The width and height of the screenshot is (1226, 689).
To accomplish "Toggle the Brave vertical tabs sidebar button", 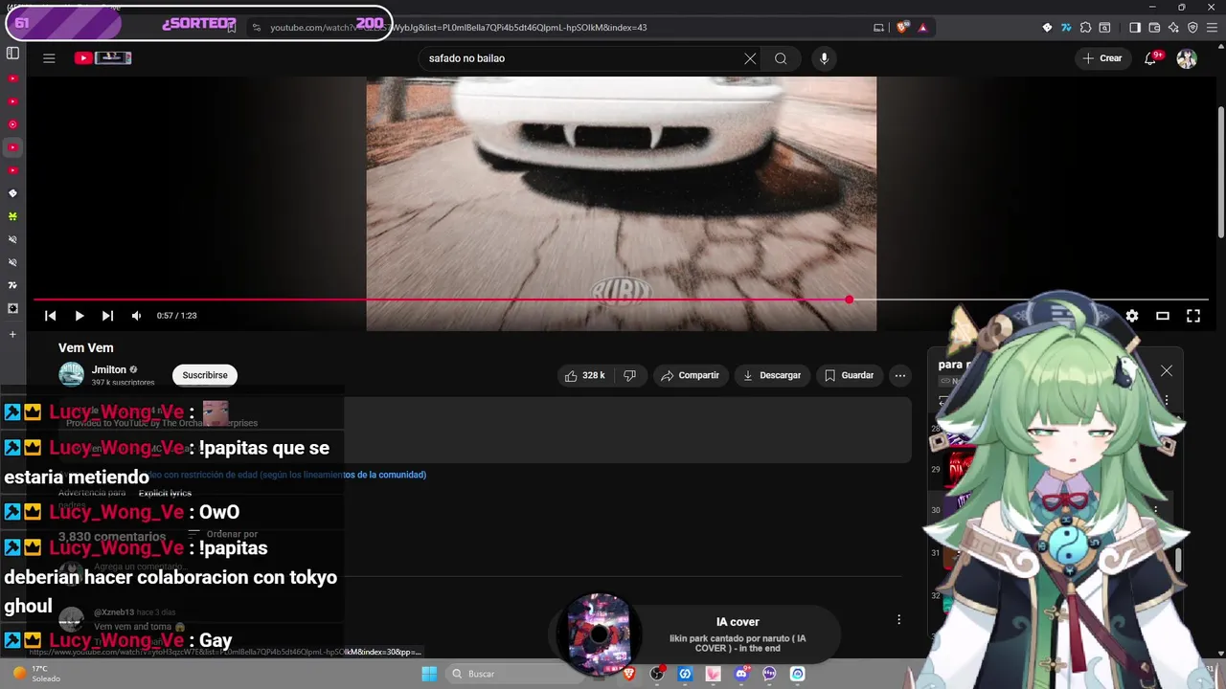I will tap(12, 53).
